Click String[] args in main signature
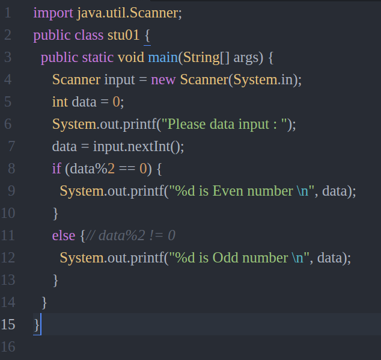This screenshot has width=381, height=360. (223, 58)
